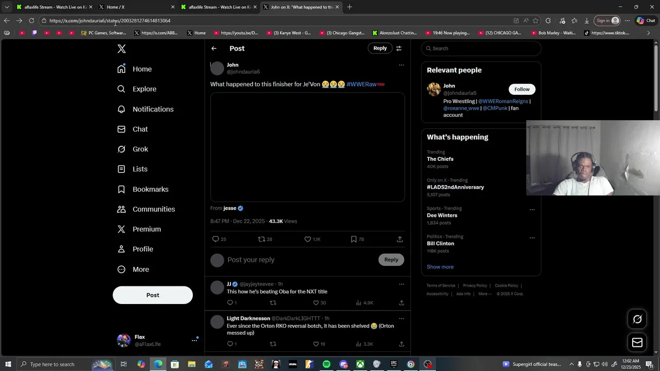The image size is (660, 371).
Task: Open floating messages envelope button
Action: pos(637,343)
